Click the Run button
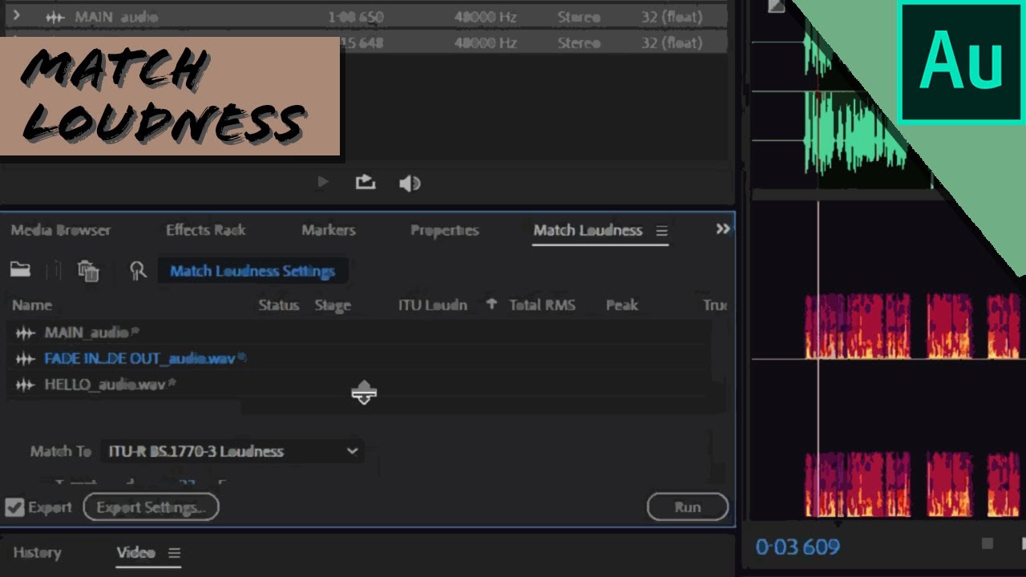This screenshot has width=1026, height=577. [x=688, y=507]
